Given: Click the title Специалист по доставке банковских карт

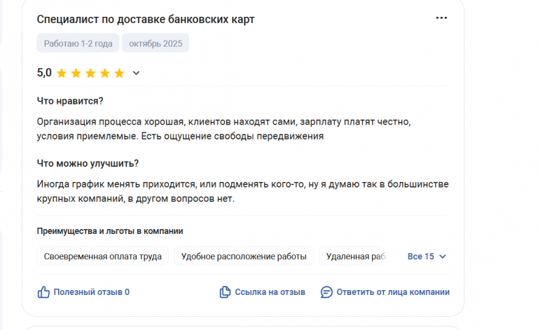Looking at the screenshot, I should [x=146, y=19].
